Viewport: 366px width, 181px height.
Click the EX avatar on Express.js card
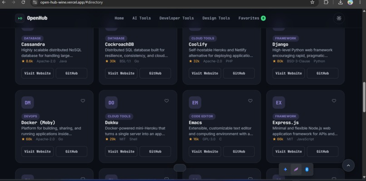click(279, 103)
